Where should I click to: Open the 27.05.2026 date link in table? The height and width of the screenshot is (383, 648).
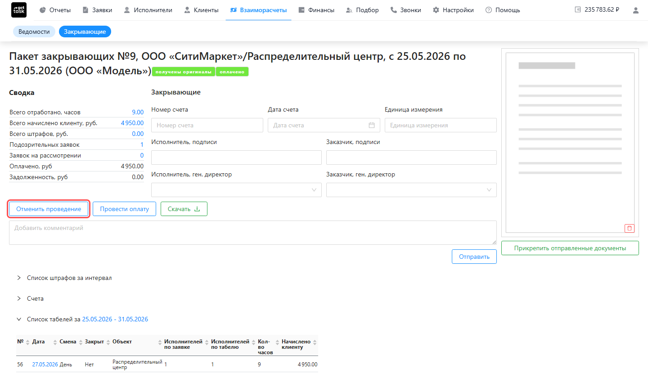[x=45, y=365]
